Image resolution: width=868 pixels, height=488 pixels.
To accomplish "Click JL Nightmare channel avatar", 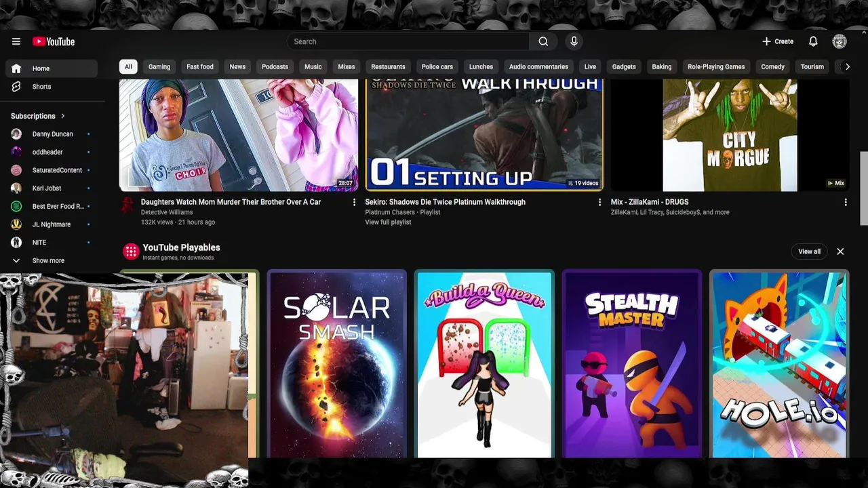I will [x=16, y=224].
